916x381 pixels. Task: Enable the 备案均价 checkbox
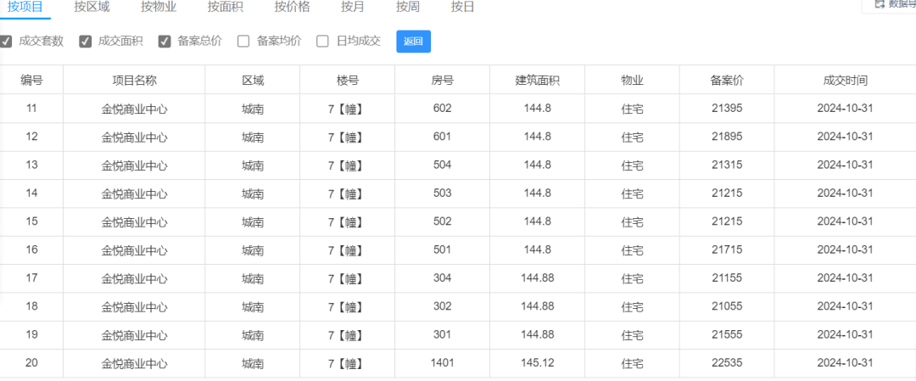click(243, 42)
